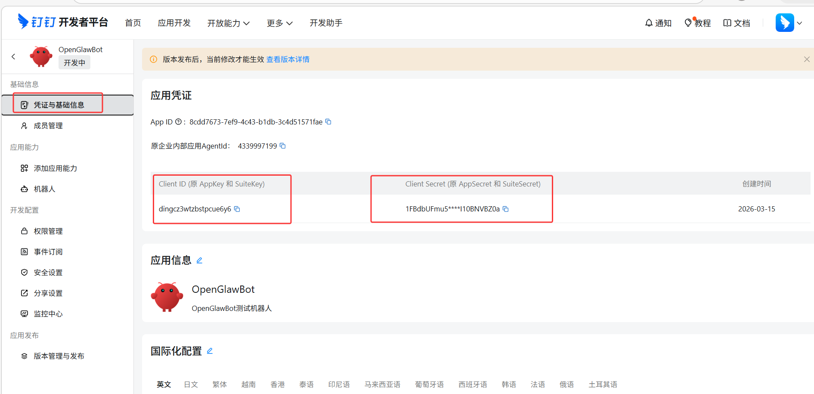Image resolution: width=814 pixels, height=394 pixels.
Task: Click the 开发中 status tag
Action: [x=74, y=62]
